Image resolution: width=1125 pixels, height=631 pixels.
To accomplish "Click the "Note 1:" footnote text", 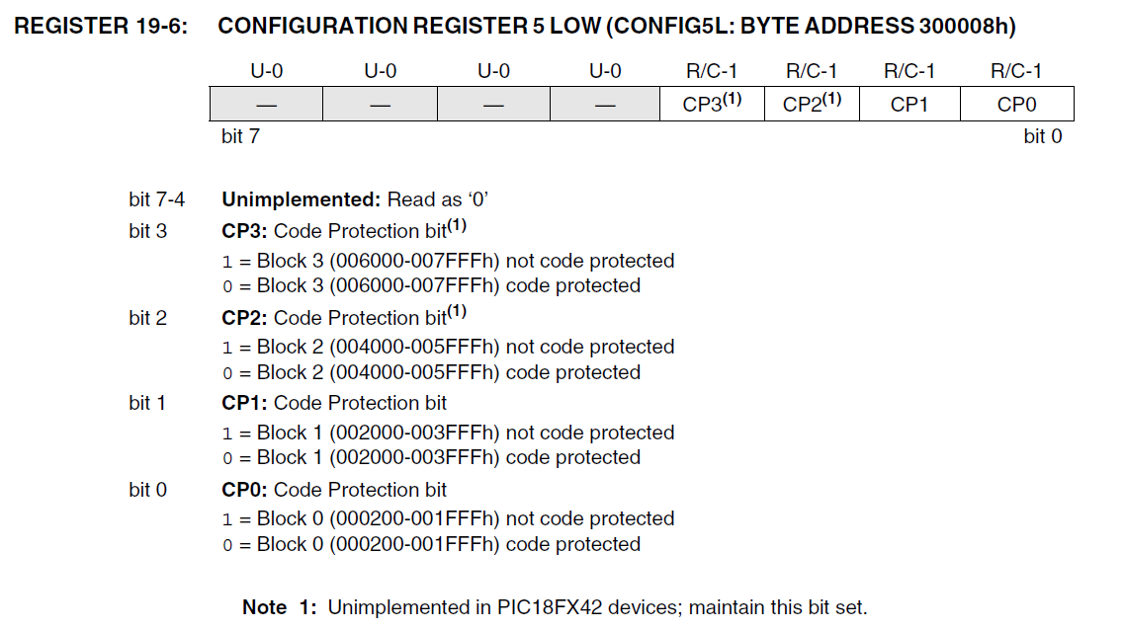I will (x=554, y=607).
